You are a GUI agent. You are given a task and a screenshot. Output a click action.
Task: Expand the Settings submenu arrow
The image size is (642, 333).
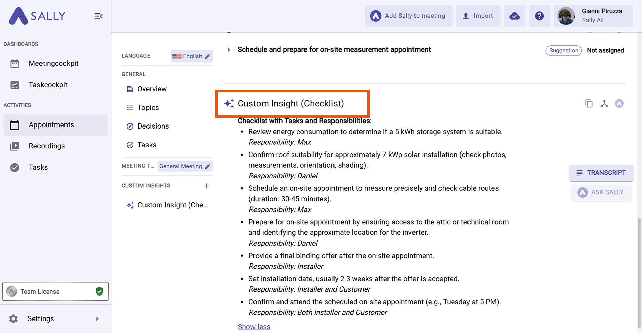(x=97, y=319)
